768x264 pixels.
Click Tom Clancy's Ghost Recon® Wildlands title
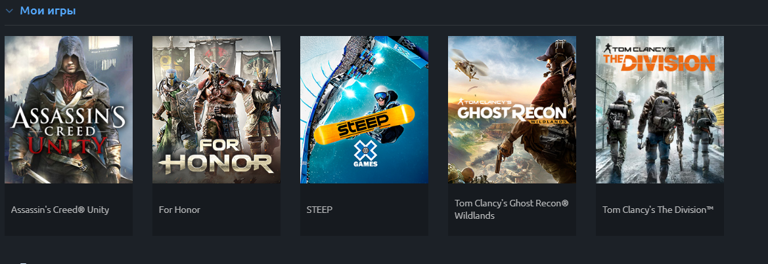(x=511, y=210)
